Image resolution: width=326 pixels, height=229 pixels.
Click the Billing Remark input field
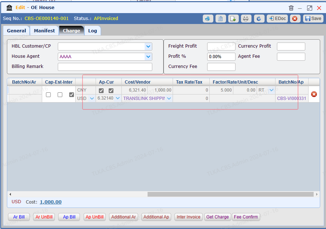coord(105,67)
